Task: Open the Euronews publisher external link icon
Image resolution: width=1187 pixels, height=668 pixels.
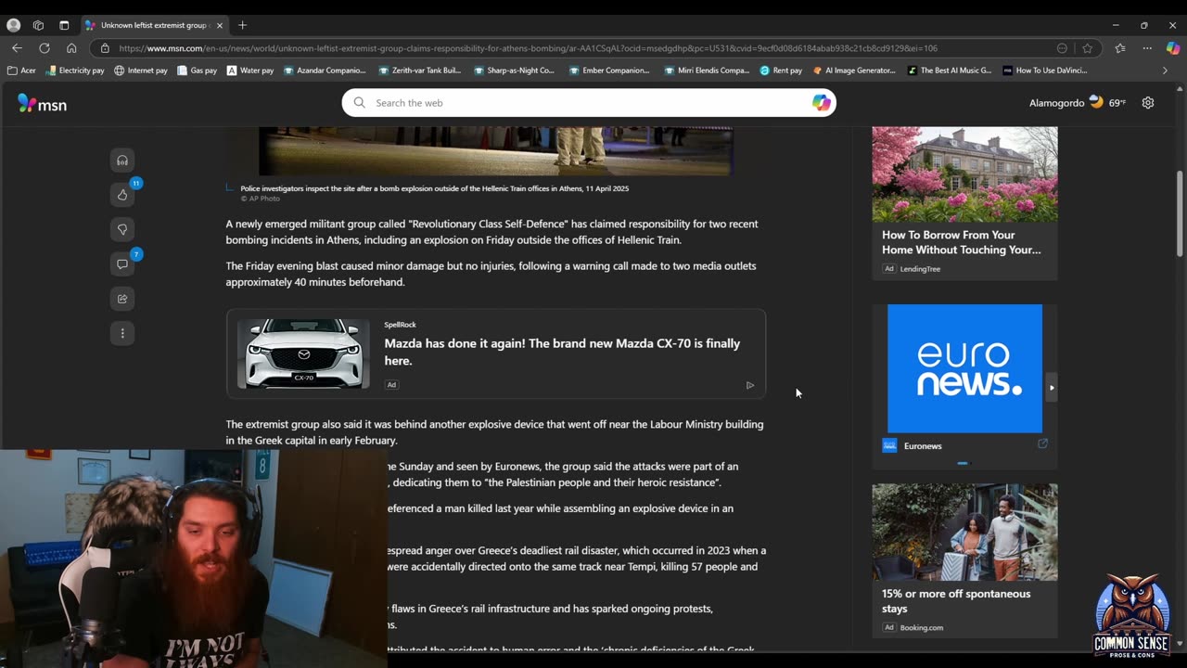Action: [x=1042, y=444]
